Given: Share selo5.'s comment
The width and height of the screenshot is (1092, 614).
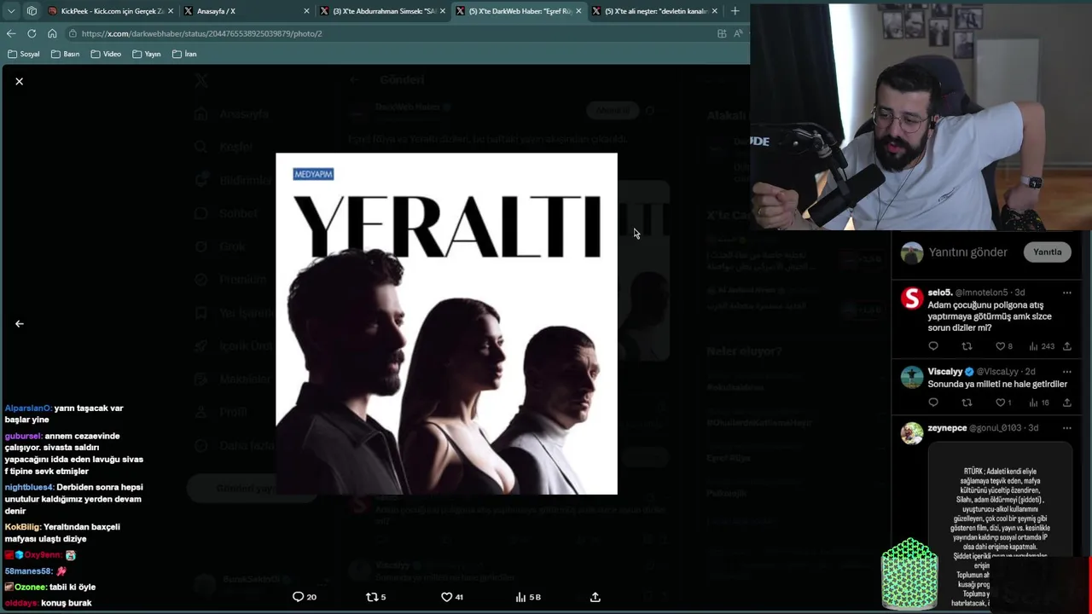Looking at the screenshot, I should point(1066,346).
